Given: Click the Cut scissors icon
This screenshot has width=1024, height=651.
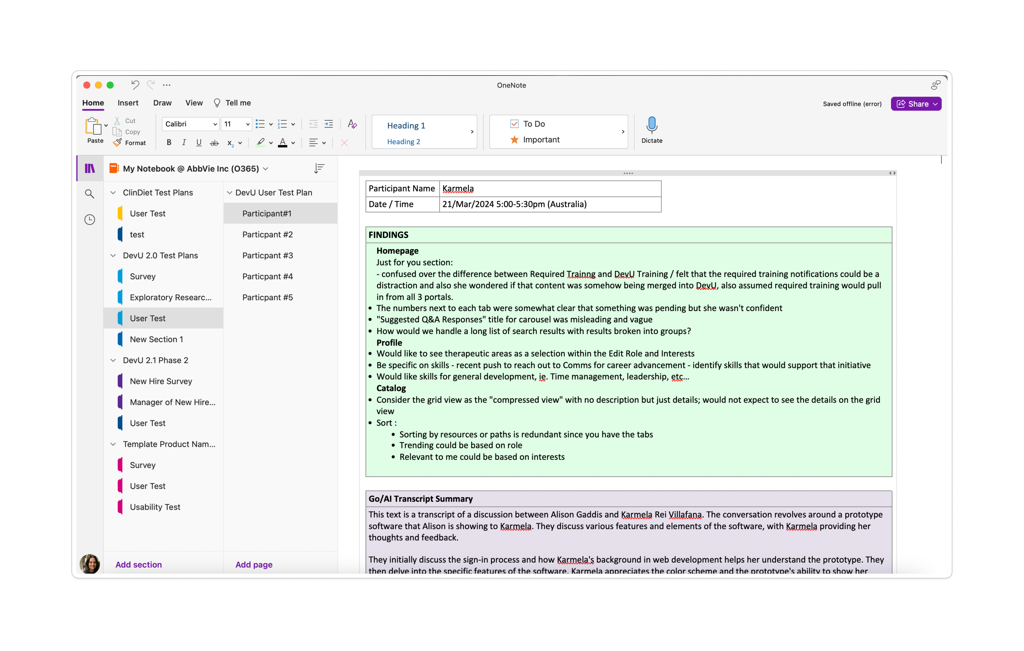Looking at the screenshot, I should click(117, 121).
